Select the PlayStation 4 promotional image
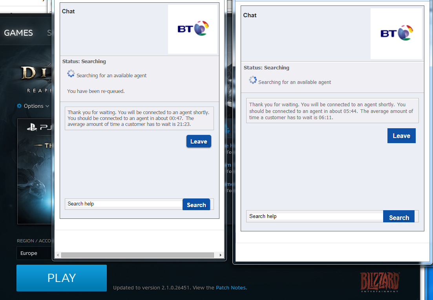 [35, 169]
